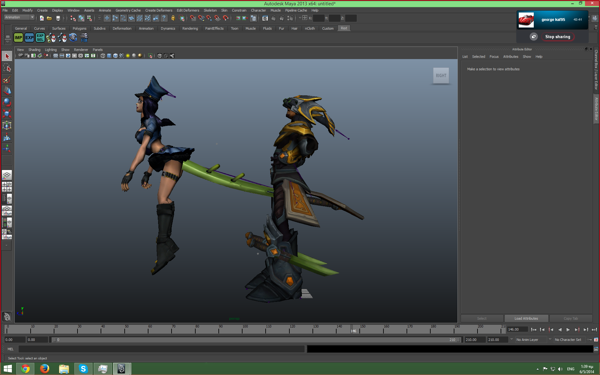Step forward one key

point(577,330)
